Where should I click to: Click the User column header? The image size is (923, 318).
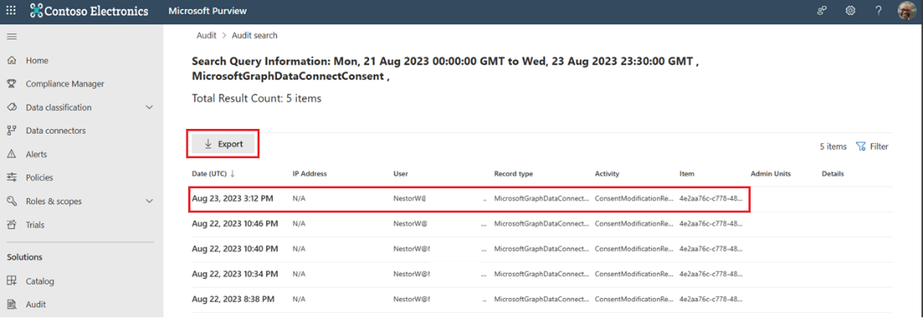coord(400,174)
